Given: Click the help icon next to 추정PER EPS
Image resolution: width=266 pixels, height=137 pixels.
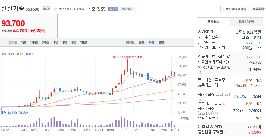Looking at the screenshot, I should click(x=223, y=103).
